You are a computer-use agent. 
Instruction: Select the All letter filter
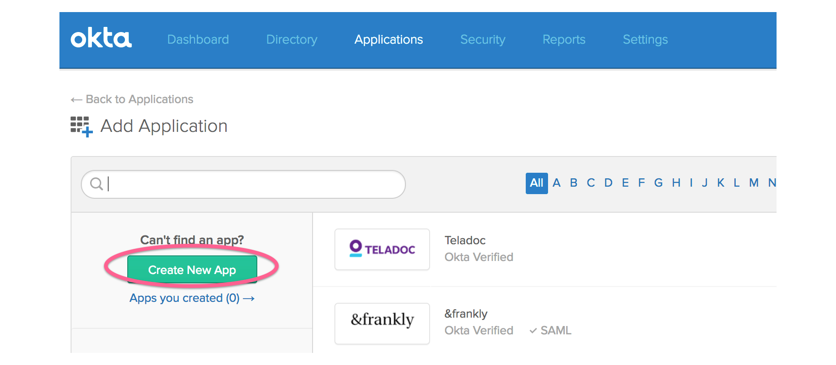point(536,183)
